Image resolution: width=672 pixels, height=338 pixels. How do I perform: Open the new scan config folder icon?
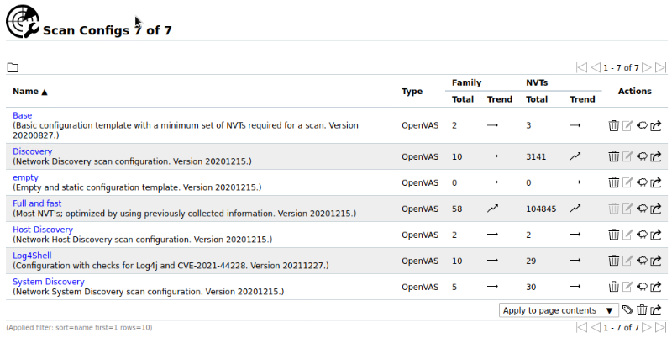click(x=13, y=67)
